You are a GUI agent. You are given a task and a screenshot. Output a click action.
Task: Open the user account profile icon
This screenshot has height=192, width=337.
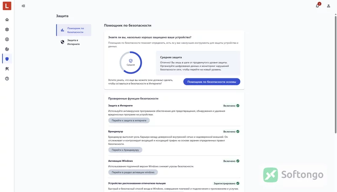(329, 6)
